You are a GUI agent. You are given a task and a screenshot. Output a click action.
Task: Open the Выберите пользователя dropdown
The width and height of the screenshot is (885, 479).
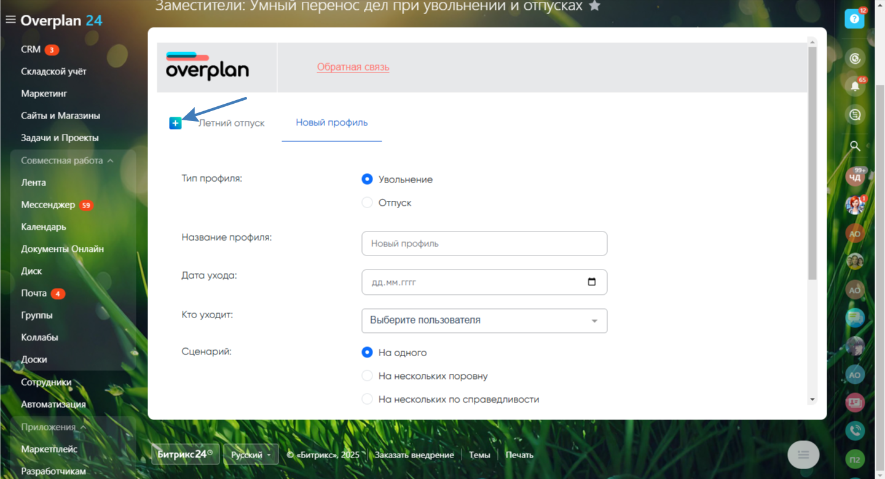[x=484, y=321]
